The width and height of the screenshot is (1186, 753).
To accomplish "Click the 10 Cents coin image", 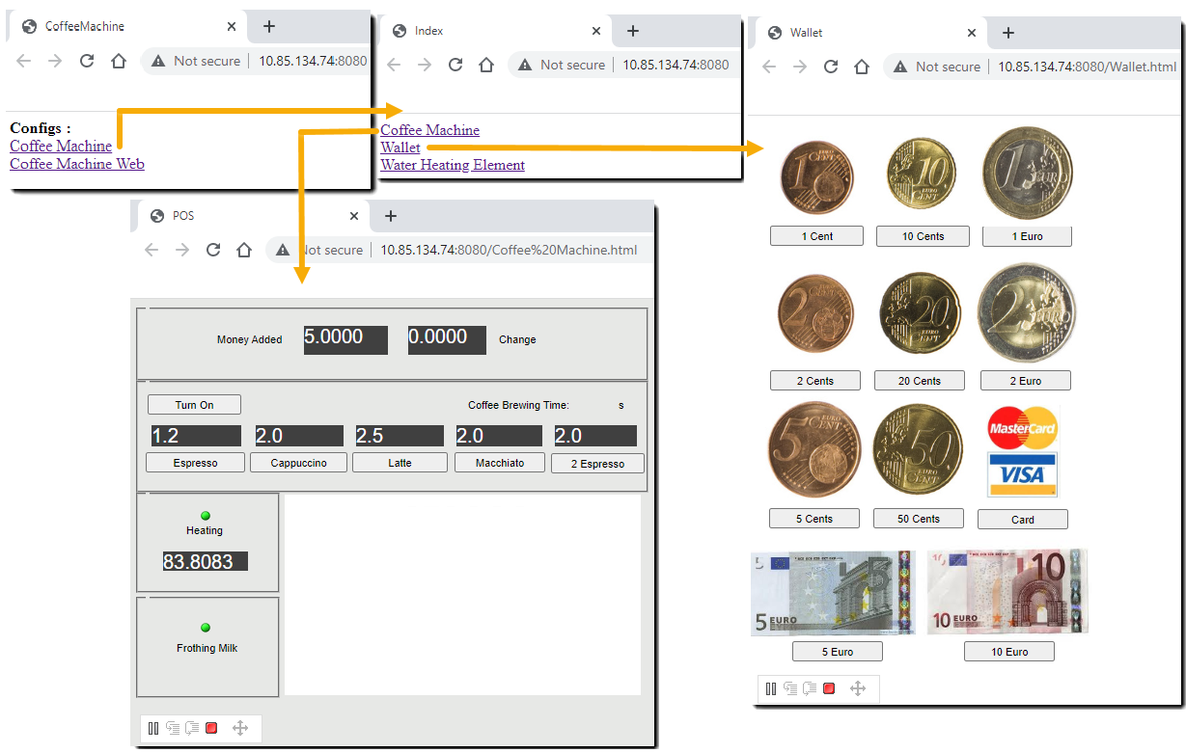I will [x=922, y=174].
